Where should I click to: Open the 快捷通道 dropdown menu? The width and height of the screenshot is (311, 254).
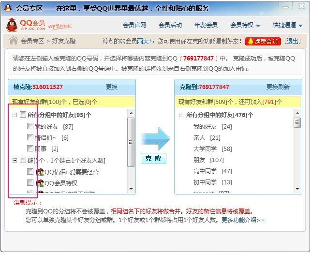click(288, 25)
